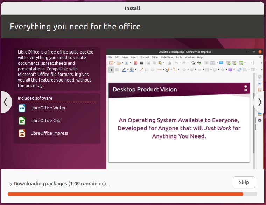Open the View menu in Impress
266x205 pixels.
click(x=125, y=57)
